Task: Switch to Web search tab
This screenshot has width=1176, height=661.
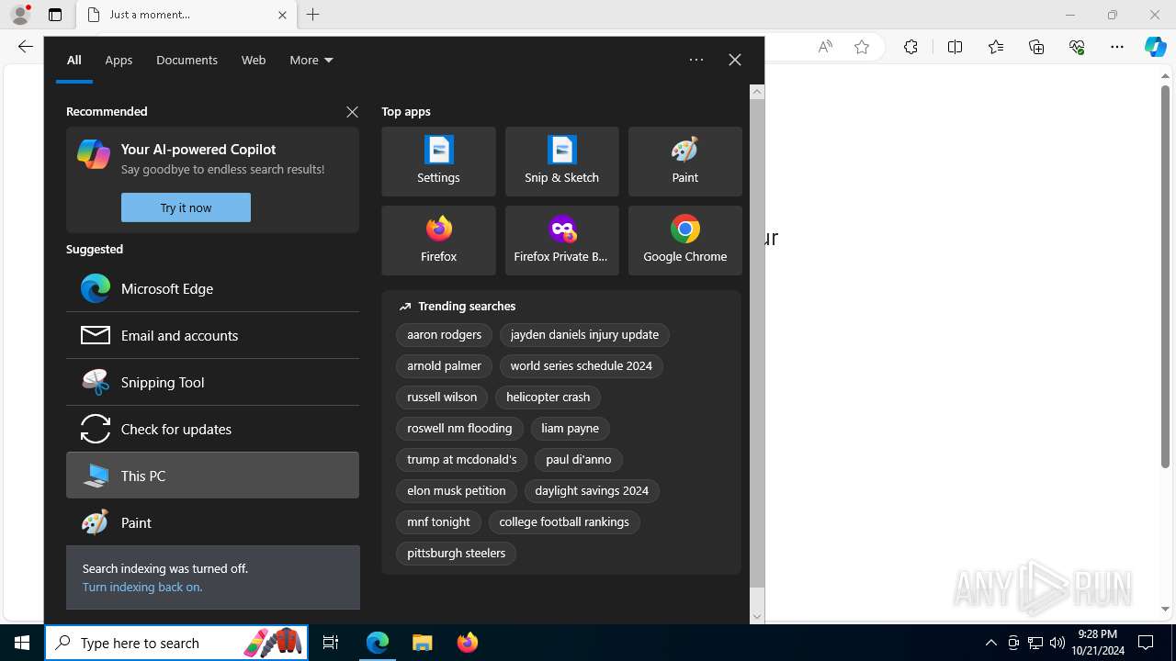Action: (254, 60)
